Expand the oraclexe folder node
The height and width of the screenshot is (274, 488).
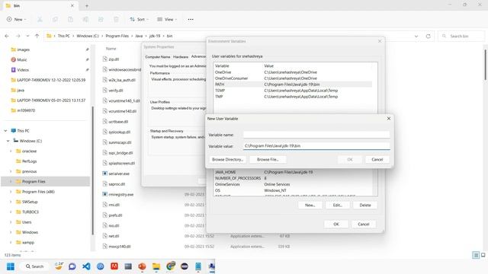point(11,151)
